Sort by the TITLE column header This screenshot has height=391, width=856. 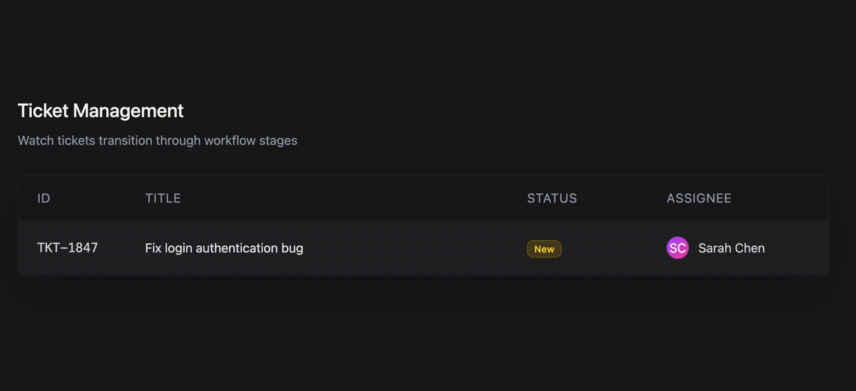pyautogui.click(x=163, y=198)
